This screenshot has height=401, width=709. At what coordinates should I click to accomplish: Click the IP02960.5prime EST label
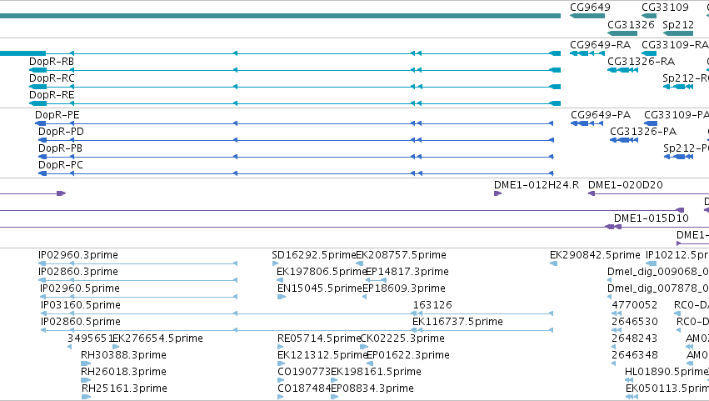[x=80, y=288]
